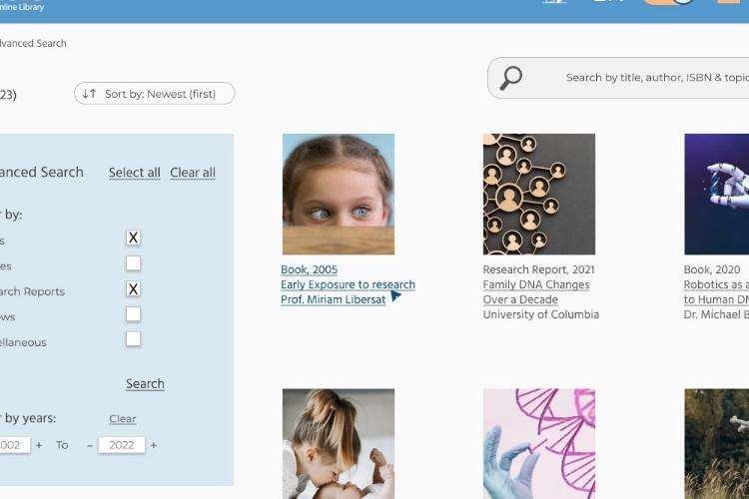Check the Miscellaneous filter checkbox
The height and width of the screenshot is (499, 749).
[133, 339]
